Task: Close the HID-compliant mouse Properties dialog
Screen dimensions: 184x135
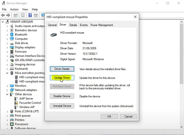Action: click(x=135, y=17)
